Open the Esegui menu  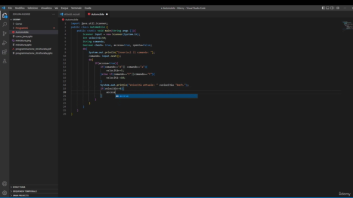pos(65,8)
